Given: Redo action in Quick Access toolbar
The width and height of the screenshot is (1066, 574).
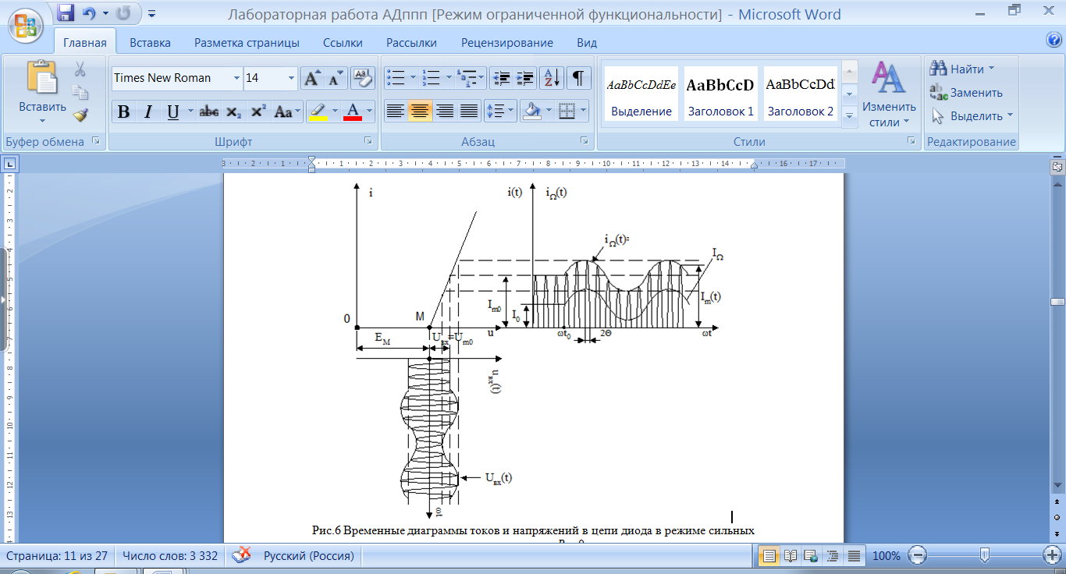Looking at the screenshot, I should (123, 12).
